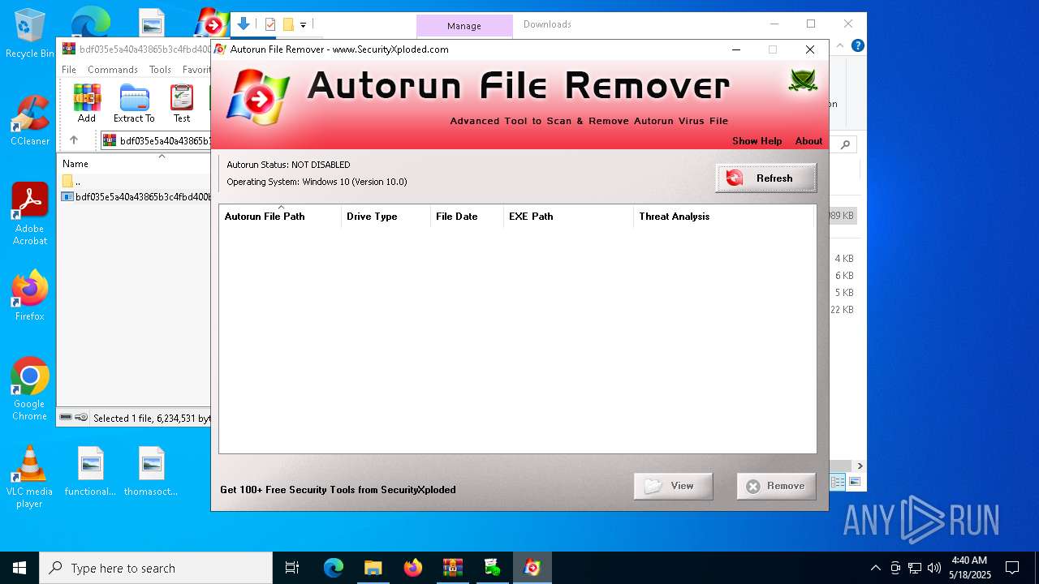Click the View button
Viewport: 1039px width, 584px height.
point(673,486)
